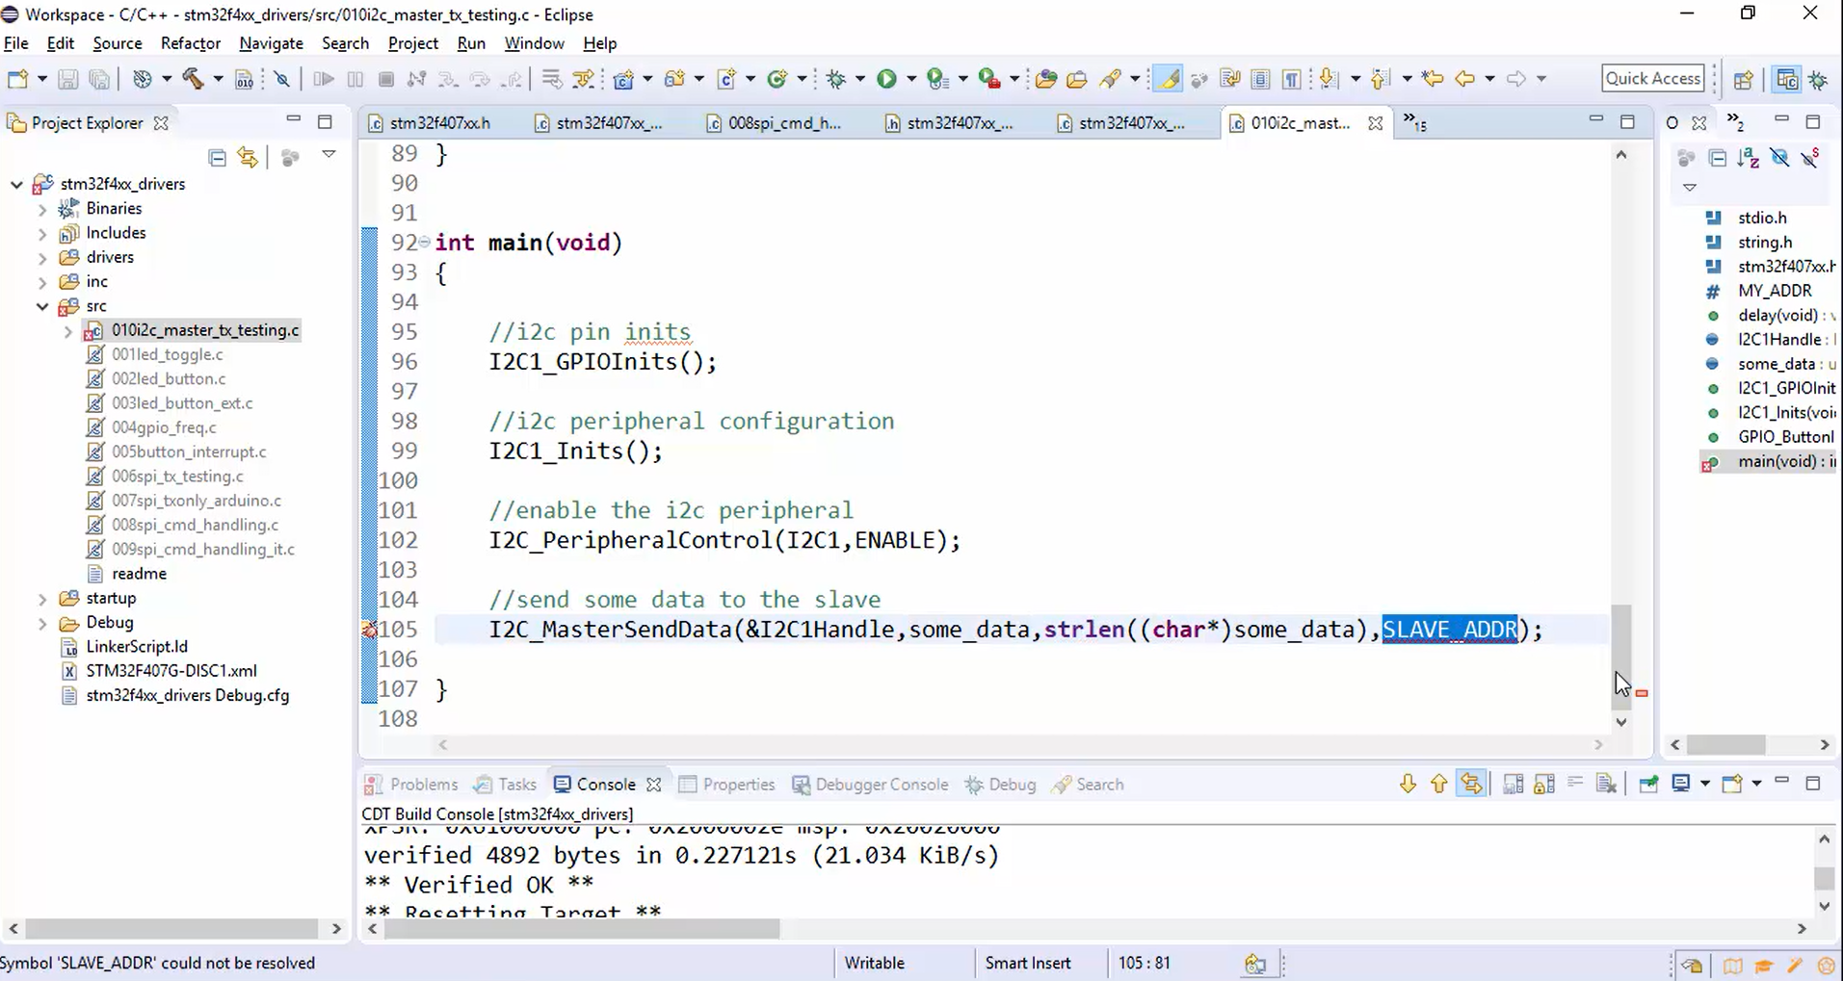This screenshot has height=981, width=1843.
Task: Click the Save toolbar icon
Action: click(67, 79)
